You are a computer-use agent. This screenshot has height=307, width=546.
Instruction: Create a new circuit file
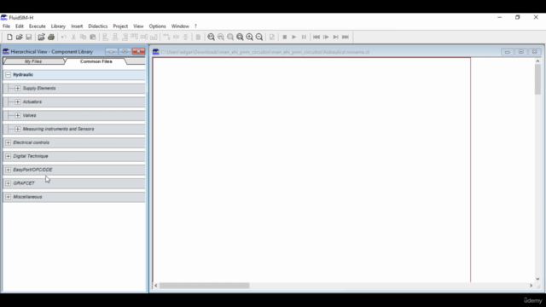coord(9,37)
